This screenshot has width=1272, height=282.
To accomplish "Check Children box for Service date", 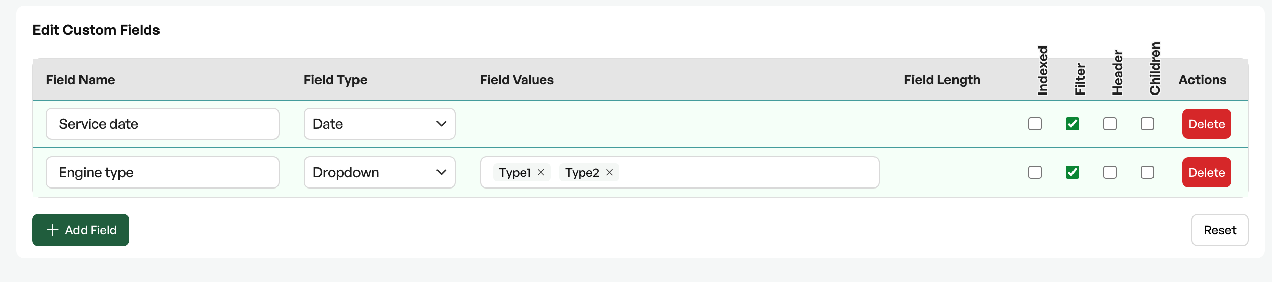I will click(x=1147, y=124).
